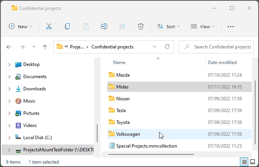Open Downloads in navigation pane
Screen dimensions: 259x167
[x=34, y=89]
